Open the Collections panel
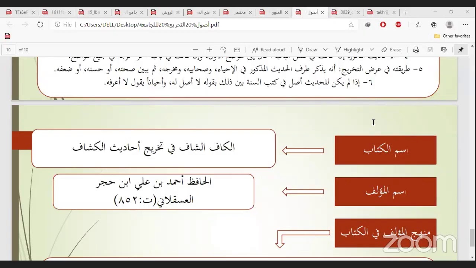 point(434,25)
